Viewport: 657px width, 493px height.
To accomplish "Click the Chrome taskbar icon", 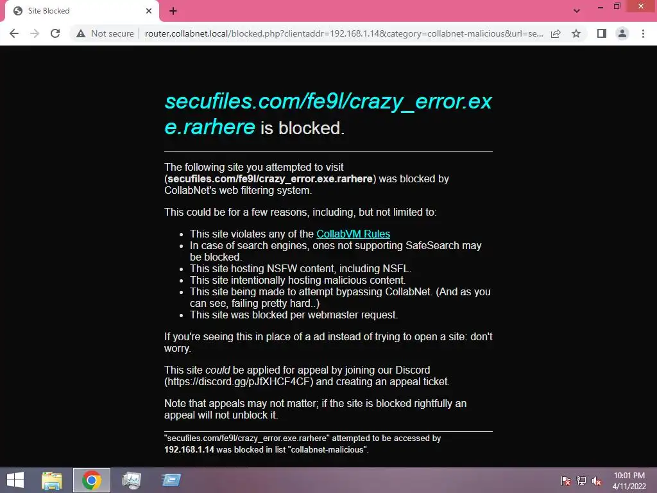I will click(92, 480).
